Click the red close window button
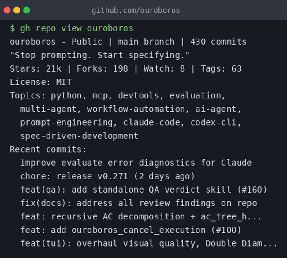The width and height of the screenshot is (287, 258). coord(7,10)
